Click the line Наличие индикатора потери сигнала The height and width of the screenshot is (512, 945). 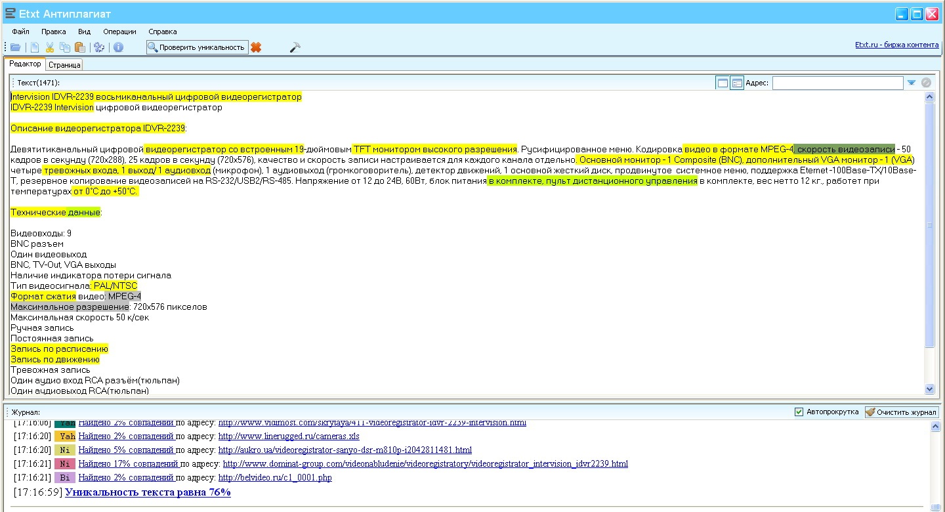(x=91, y=276)
